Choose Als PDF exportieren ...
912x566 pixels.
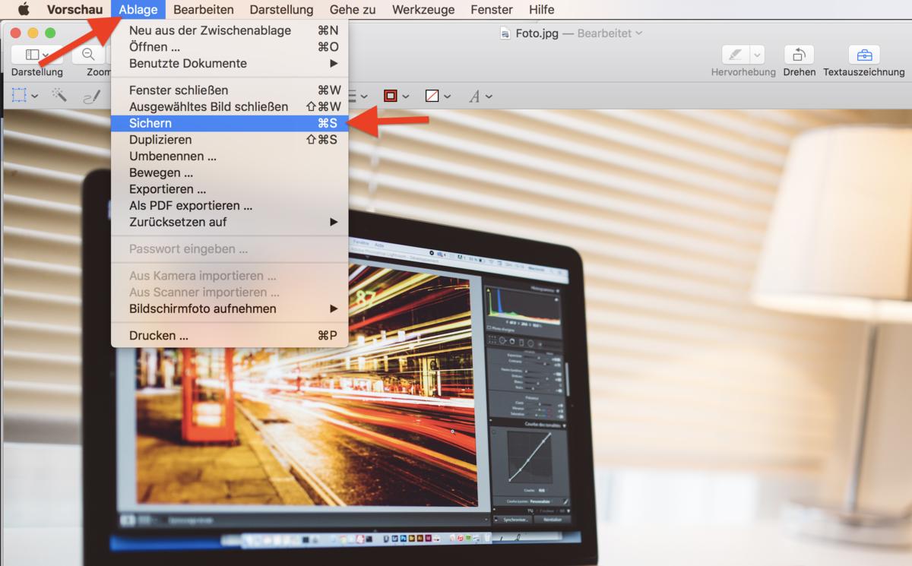click(230, 205)
